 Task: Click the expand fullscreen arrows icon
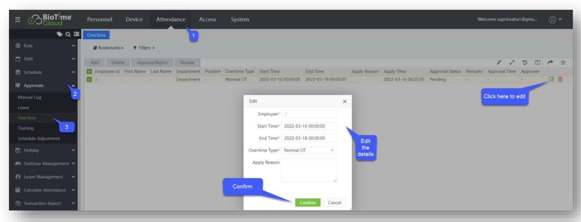tap(512, 63)
